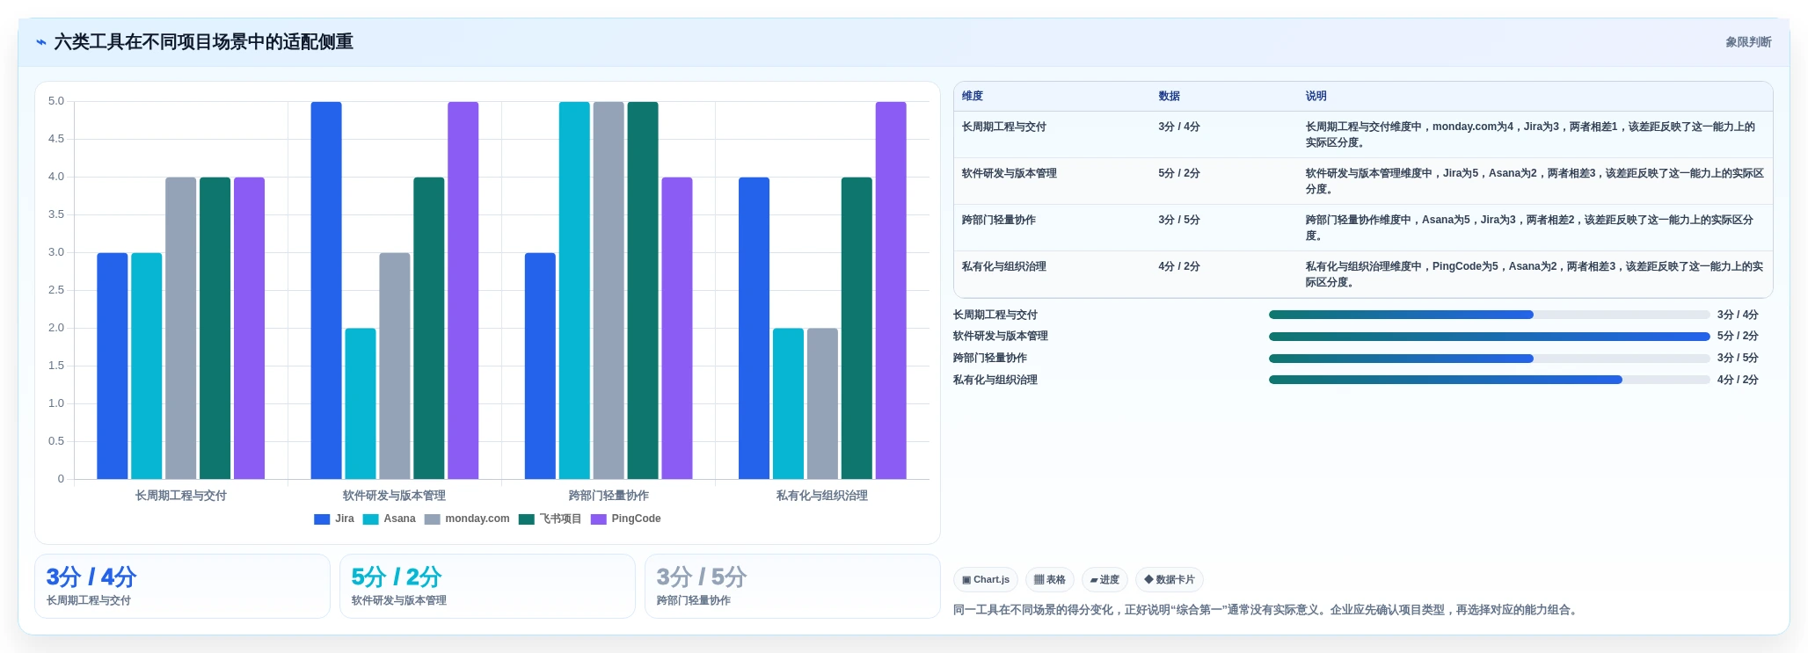Click the 数据 table column header
The image size is (1808, 653).
point(1170,97)
